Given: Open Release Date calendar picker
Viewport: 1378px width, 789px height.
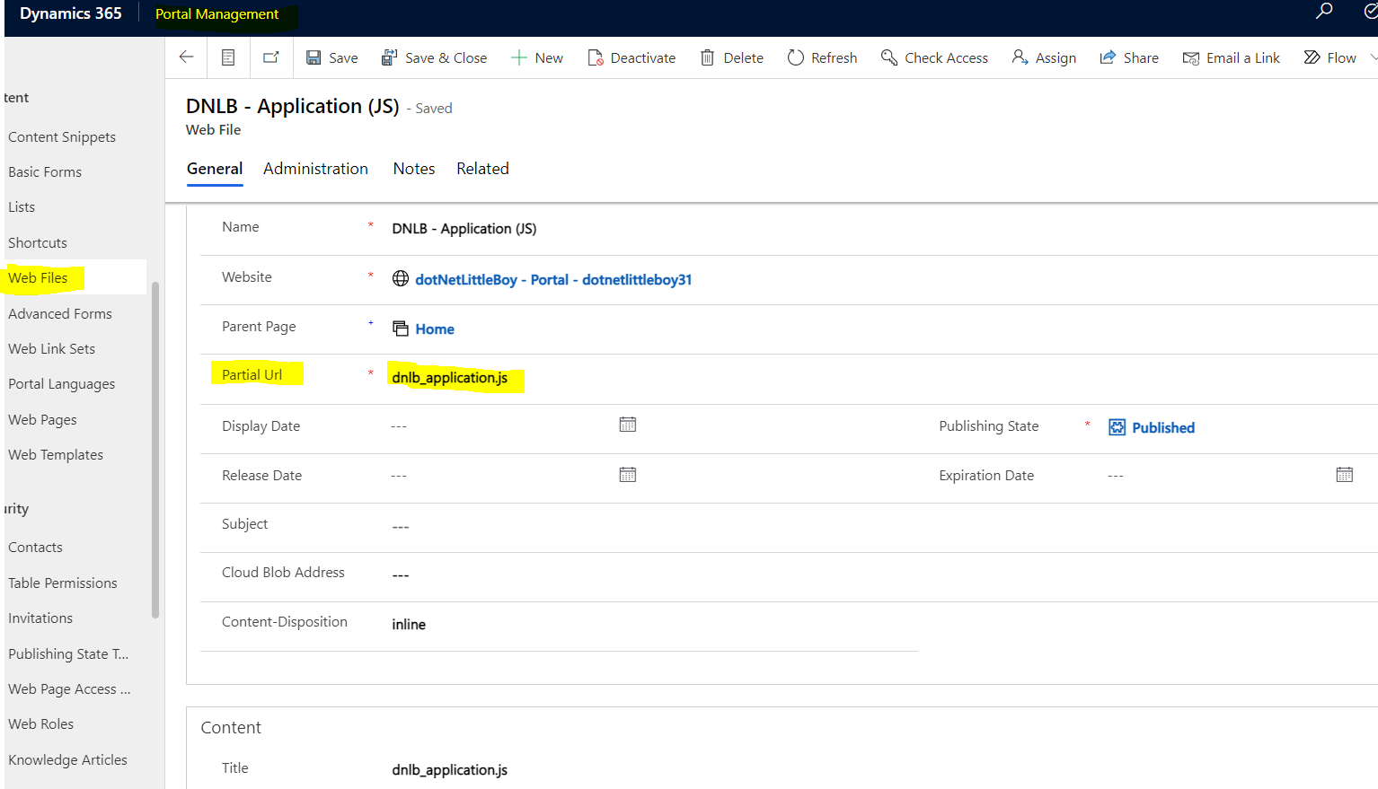Looking at the screenshot, I should coord(628,475).
